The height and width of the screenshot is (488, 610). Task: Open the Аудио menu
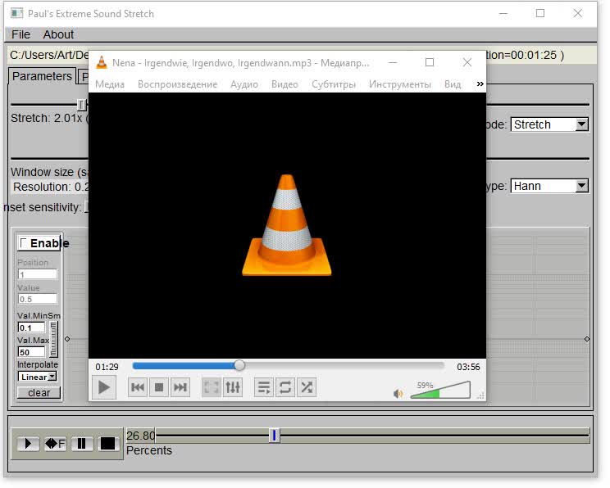(x=244, y=84)
